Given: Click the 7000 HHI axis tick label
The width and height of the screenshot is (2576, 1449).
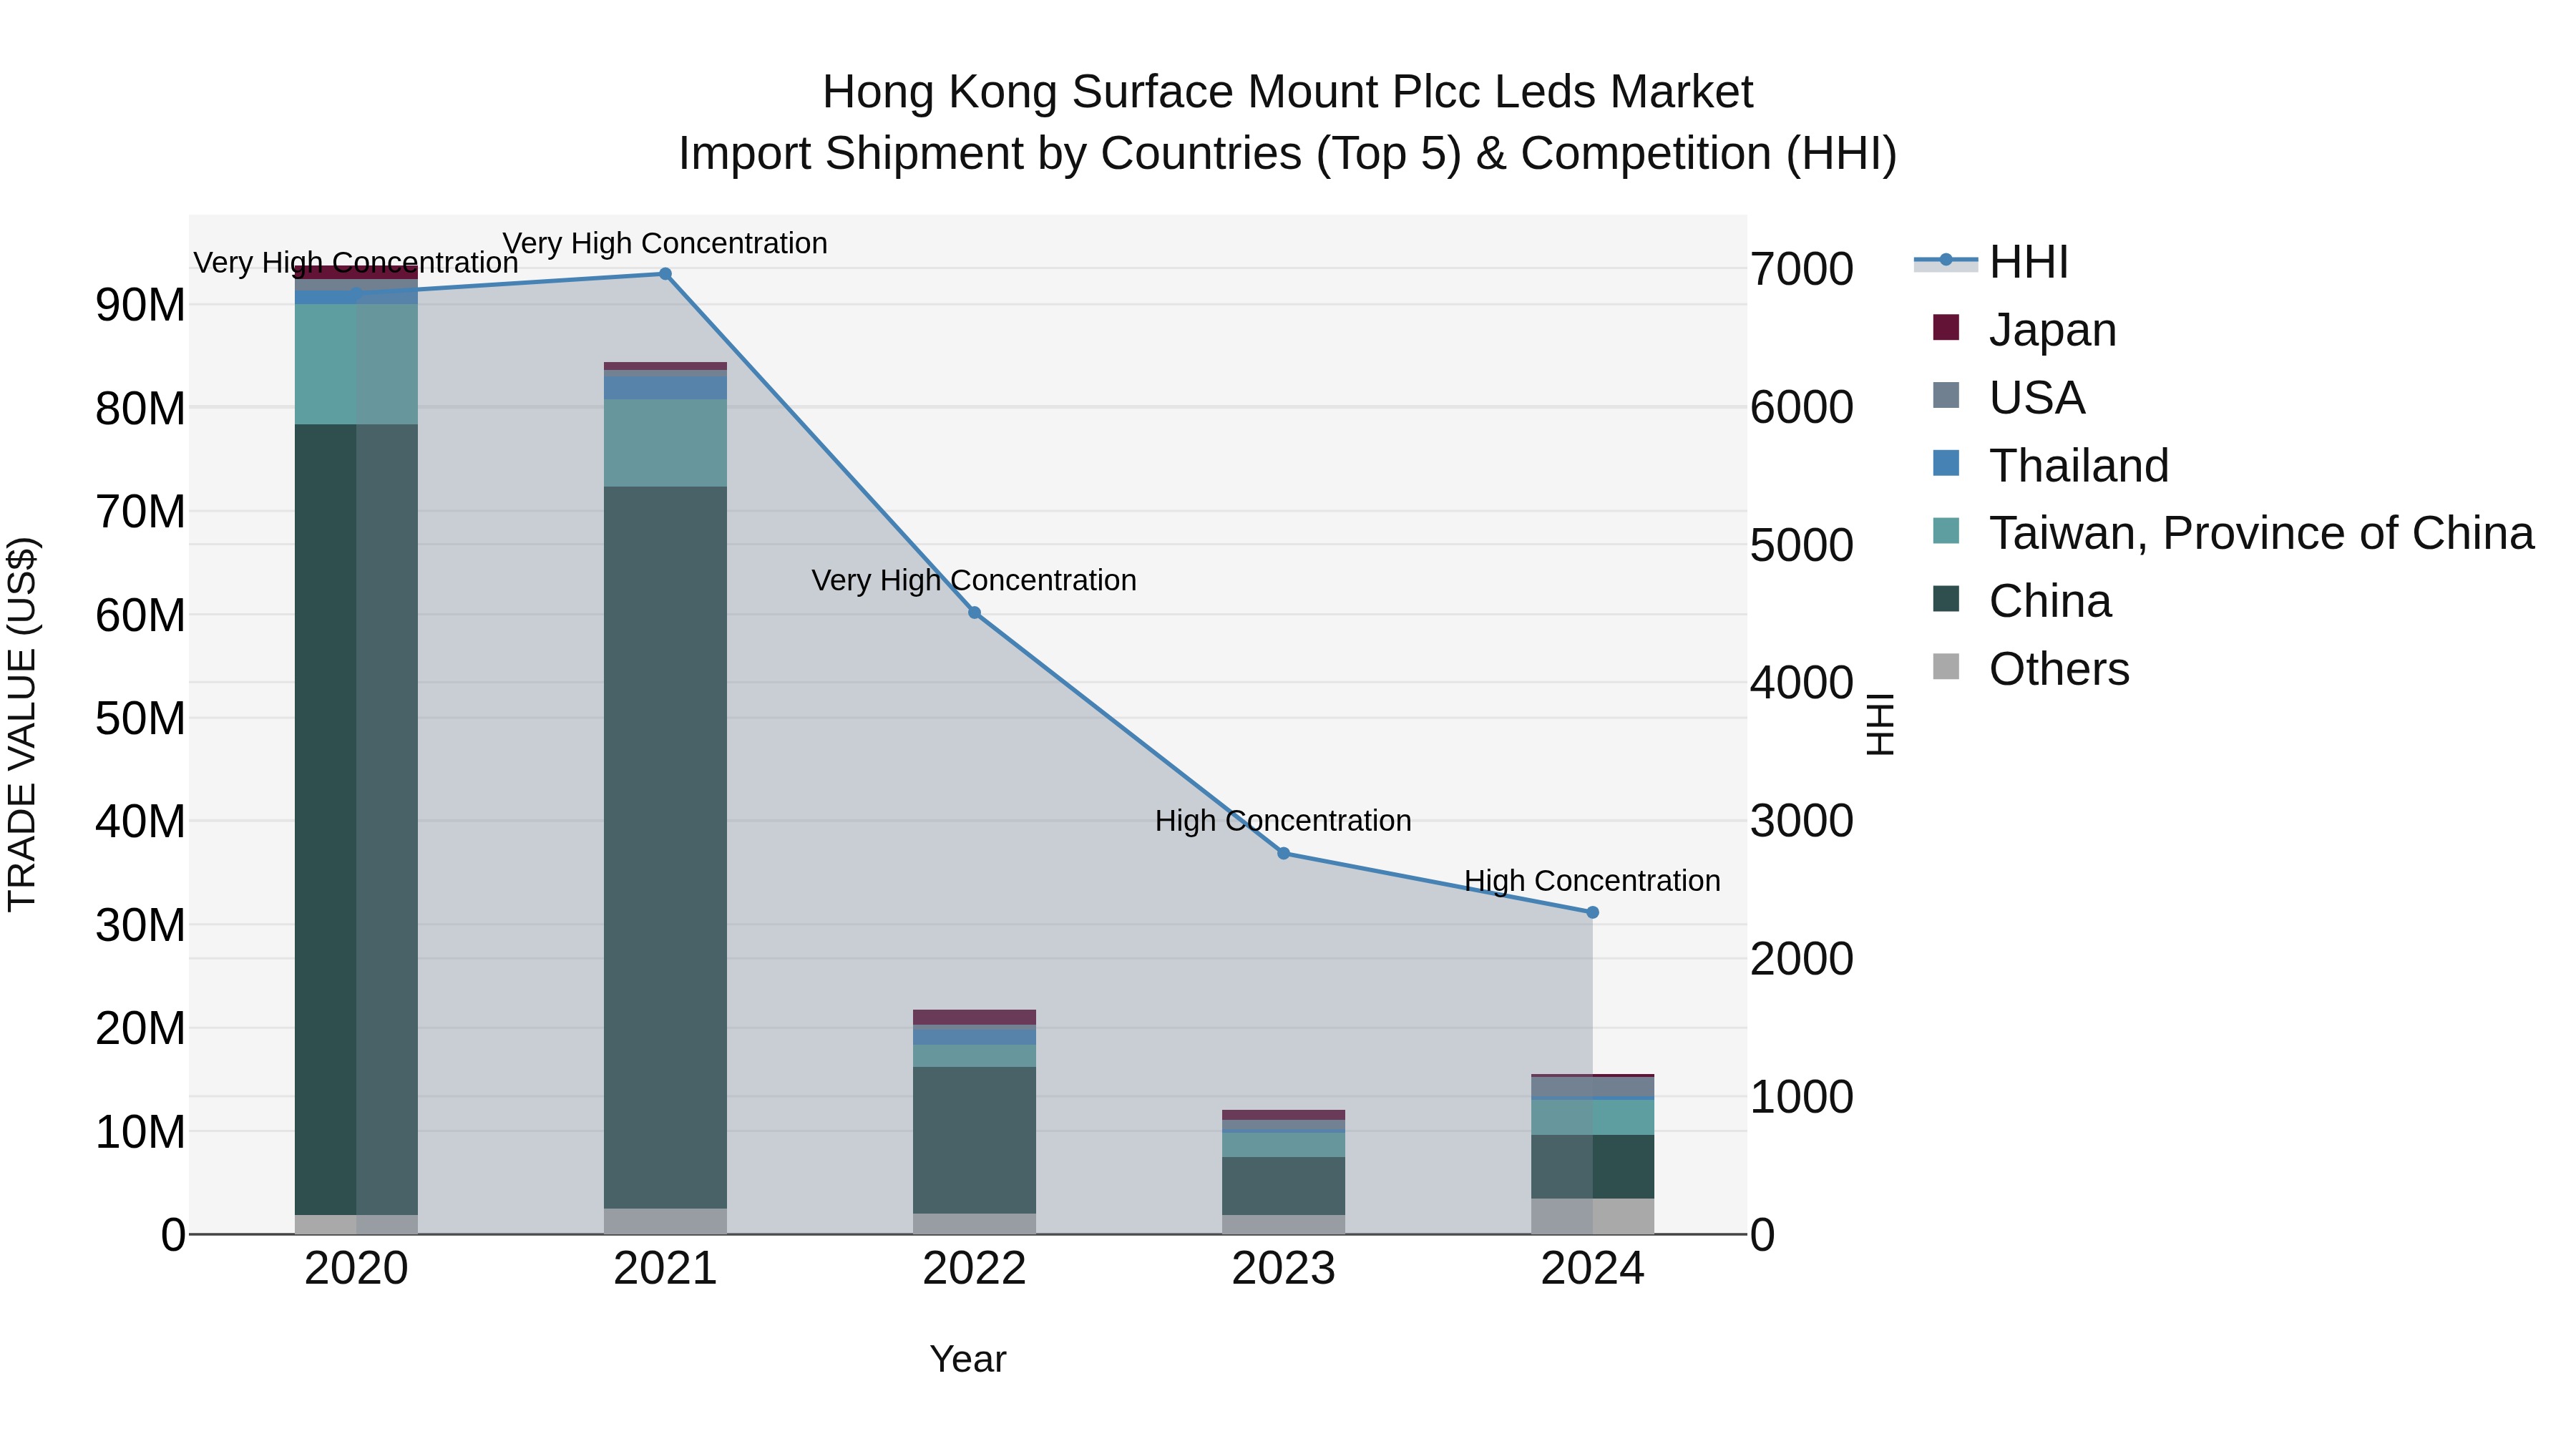Looking at the screenshot, I should click(x=1802, y=269).
